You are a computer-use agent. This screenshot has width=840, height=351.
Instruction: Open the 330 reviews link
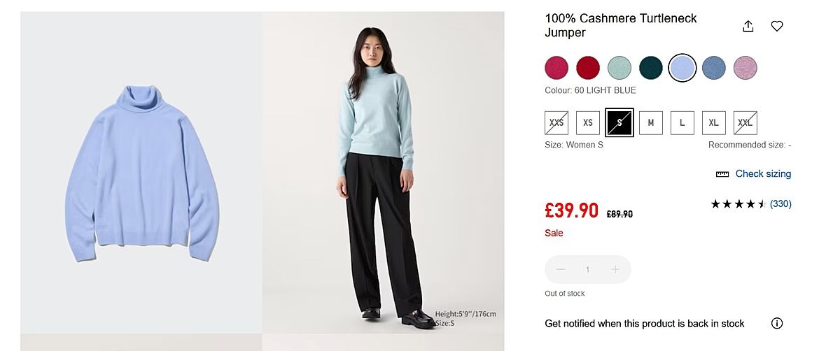coord(780,204)
